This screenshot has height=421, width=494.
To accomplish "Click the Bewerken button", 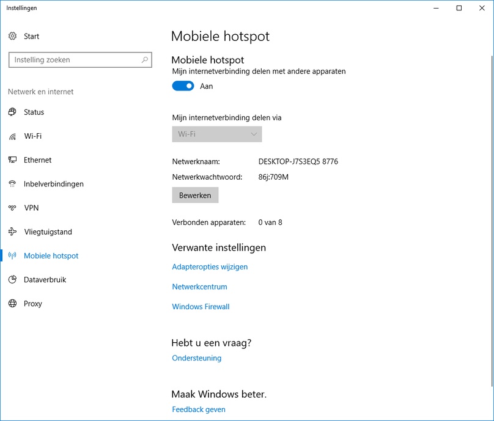I will 195,196.
